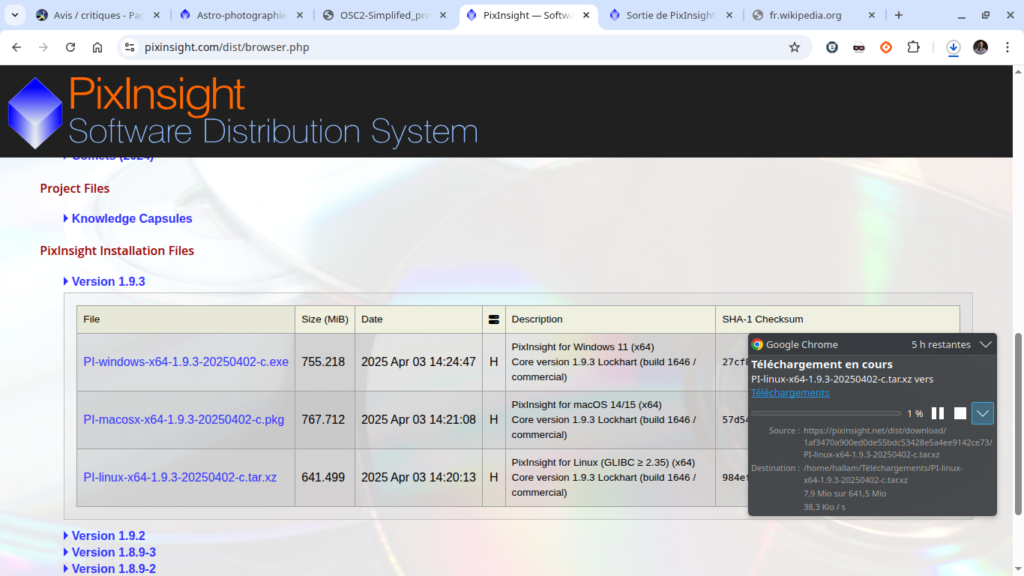Image resolution: width=1024 pixels, height=576 pixels.
Task: Click the Project Files heading
Action: pos(75,188)
